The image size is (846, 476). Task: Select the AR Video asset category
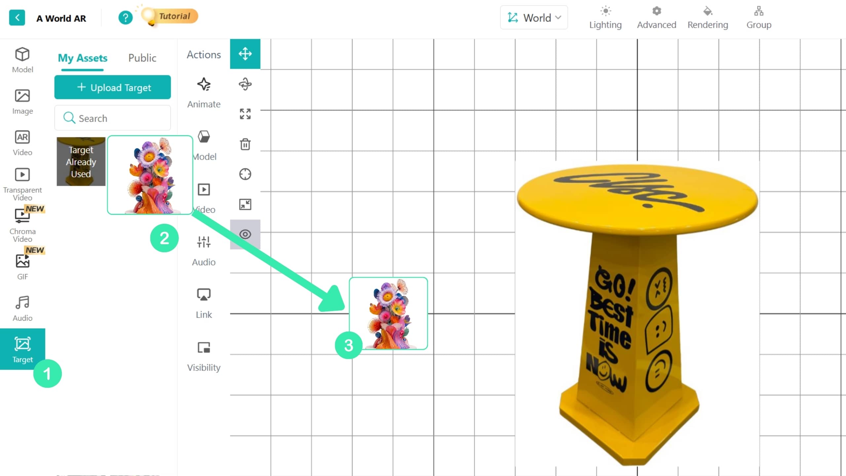[22, 143]
